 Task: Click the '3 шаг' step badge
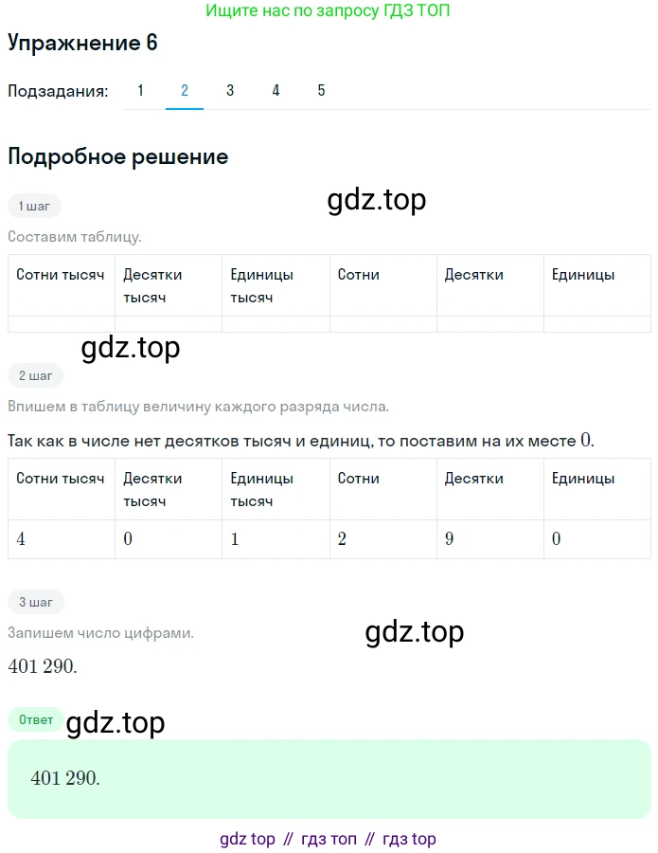coord(36,602)
